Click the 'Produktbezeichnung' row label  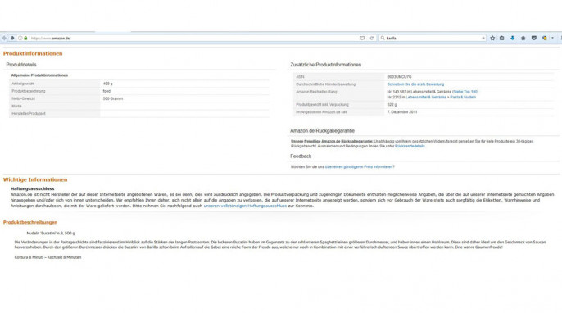(29, 91)
